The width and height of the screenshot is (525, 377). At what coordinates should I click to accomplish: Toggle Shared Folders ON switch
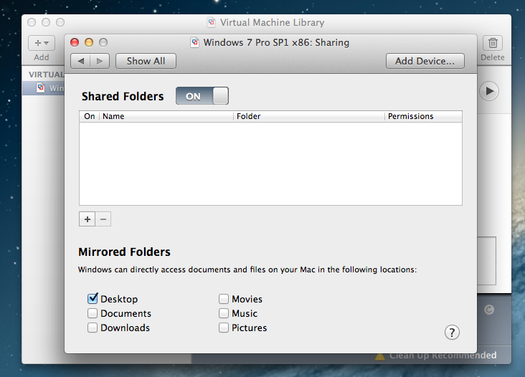(x=202, y=96)
